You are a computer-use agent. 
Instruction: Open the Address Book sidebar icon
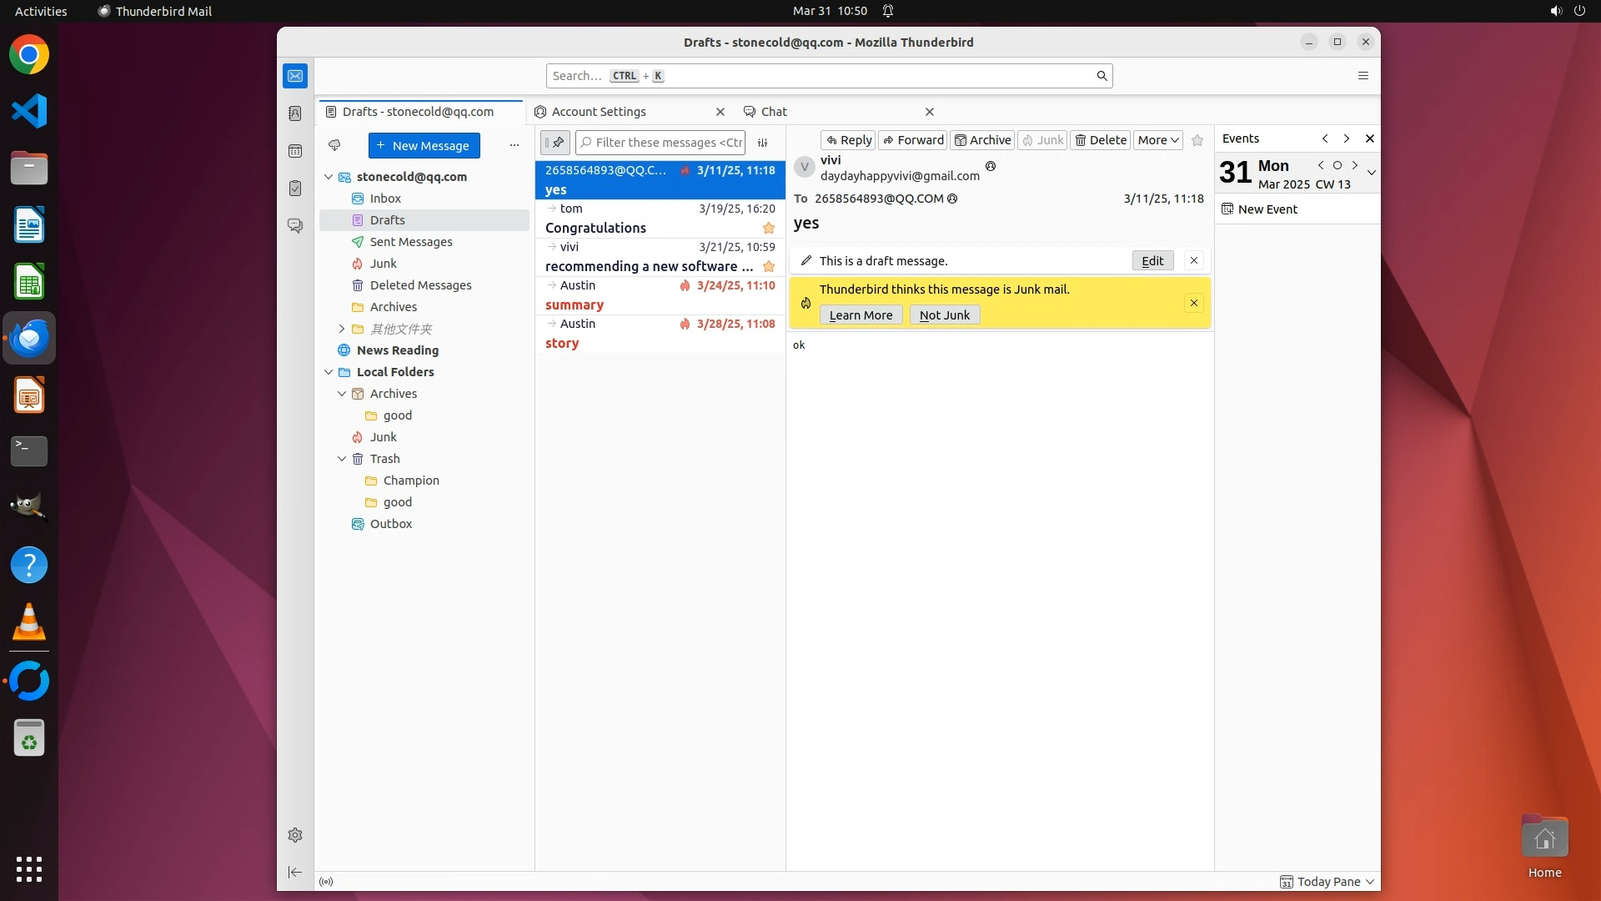(295, 113)
